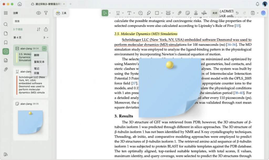Expand the shape tool dropdown arrow
Viewport: 269px width, 160px height.
pyautogui.click(x=162, y=13)
